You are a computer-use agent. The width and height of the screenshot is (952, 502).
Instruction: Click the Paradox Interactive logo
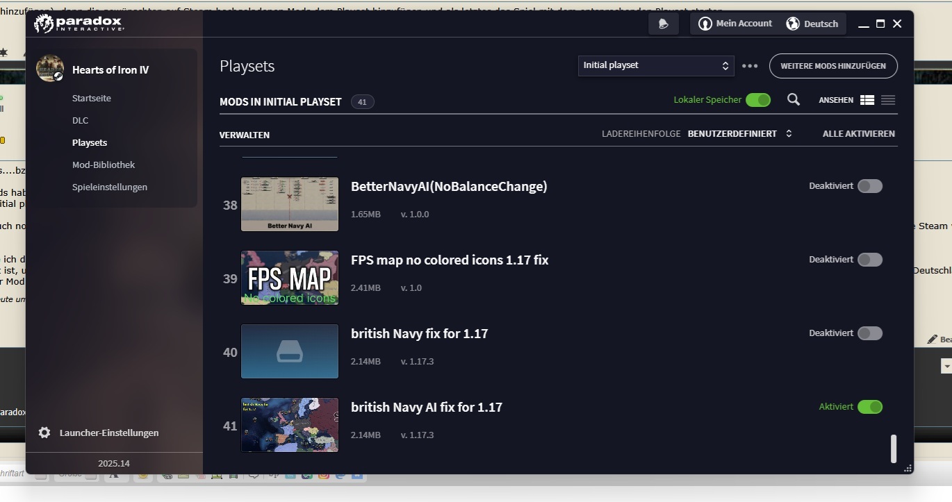pyautogui.click(x=79, y=24)
